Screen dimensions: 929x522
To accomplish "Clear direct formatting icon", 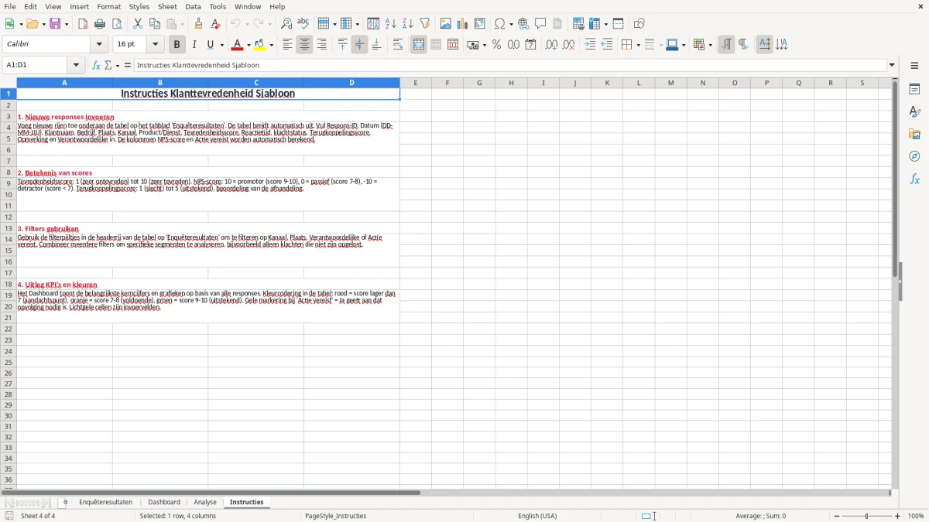I will point(216,24).
